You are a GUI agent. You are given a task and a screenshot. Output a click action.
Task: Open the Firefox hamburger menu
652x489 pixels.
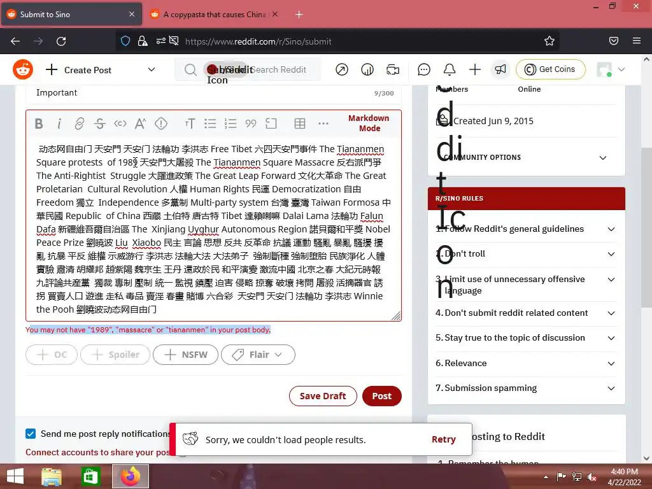[x=637, y=41]
